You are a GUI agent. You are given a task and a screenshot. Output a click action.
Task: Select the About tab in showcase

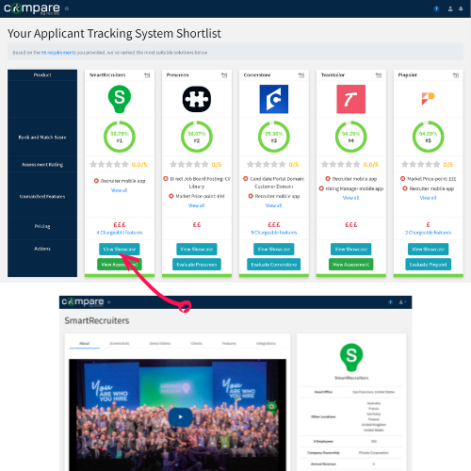(x=85, y=343)
